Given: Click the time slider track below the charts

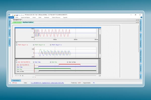Looking at the screenshot, I should click(65, 75).
